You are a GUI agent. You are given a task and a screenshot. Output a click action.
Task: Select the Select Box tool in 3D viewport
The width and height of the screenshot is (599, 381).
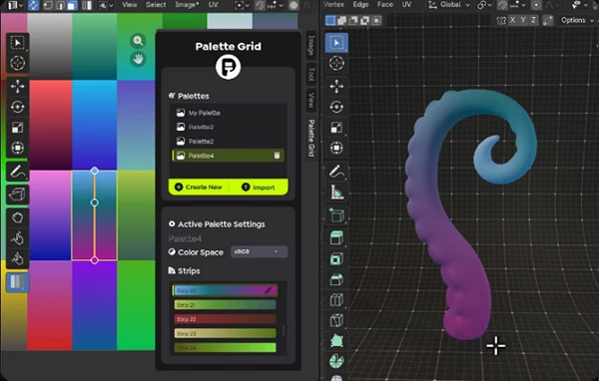(x=336, y=42)
